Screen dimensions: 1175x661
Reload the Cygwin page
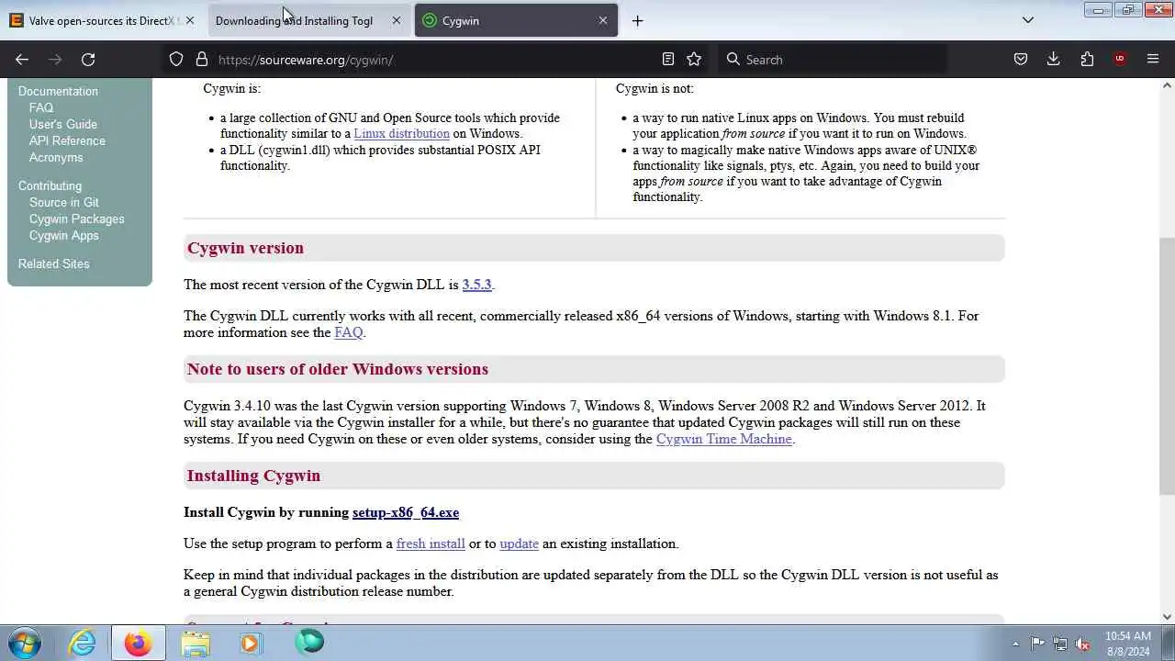point(88,59)
